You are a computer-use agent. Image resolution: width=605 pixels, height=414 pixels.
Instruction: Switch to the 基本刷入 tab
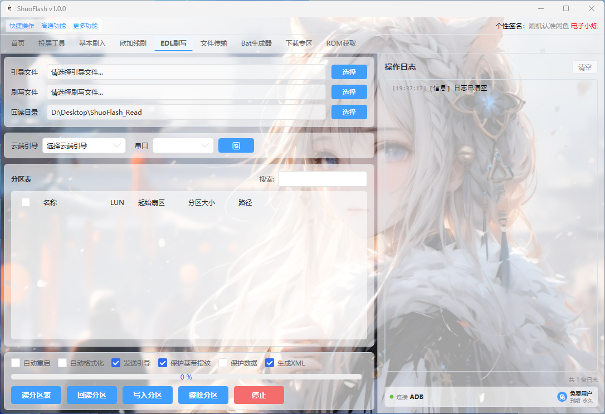[92, 43]
